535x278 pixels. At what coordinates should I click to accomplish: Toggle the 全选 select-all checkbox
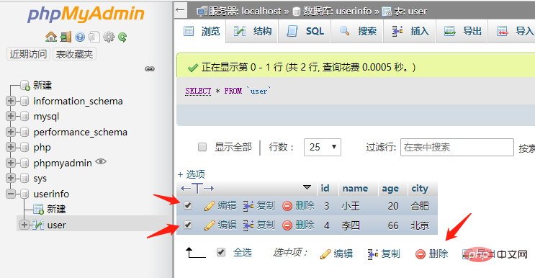(x=221, y=252)
